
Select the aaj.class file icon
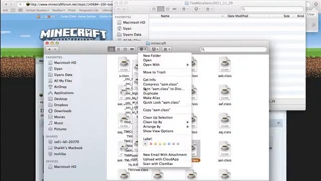225,121
